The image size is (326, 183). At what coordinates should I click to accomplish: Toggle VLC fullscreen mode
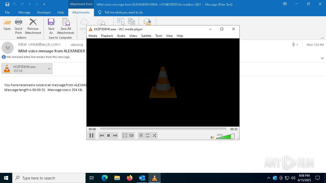coord(125,135)
